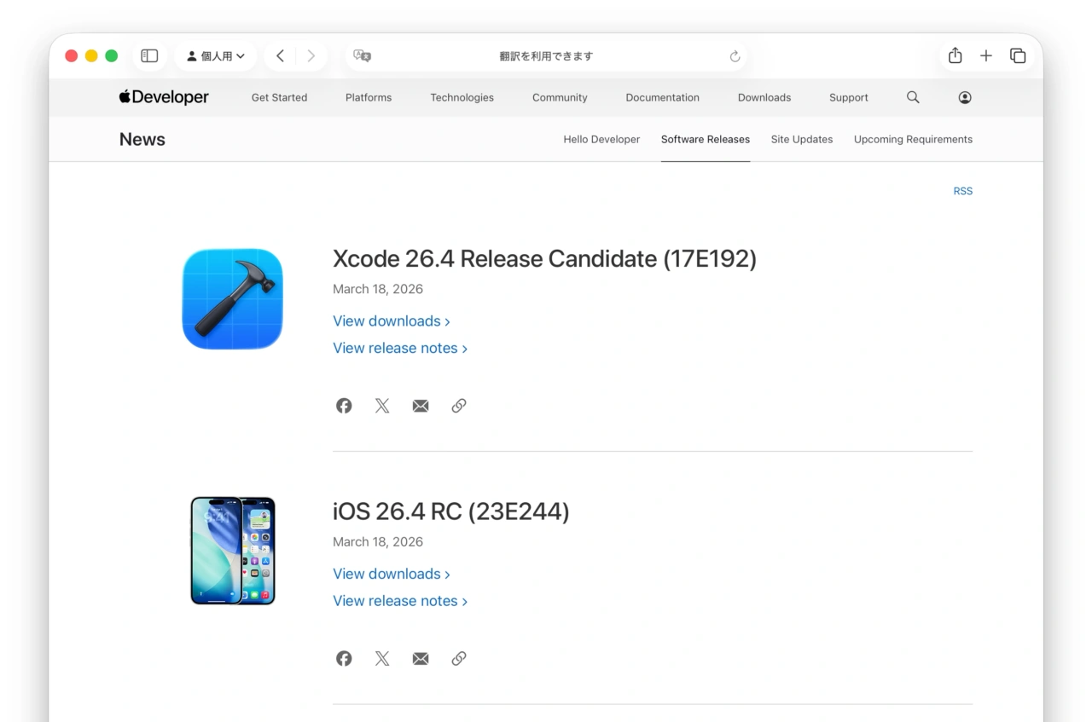Copy the link for the Xcode release
This screenshot has height=722, width=1092.
pyautogui.click(x=459, y=405)
